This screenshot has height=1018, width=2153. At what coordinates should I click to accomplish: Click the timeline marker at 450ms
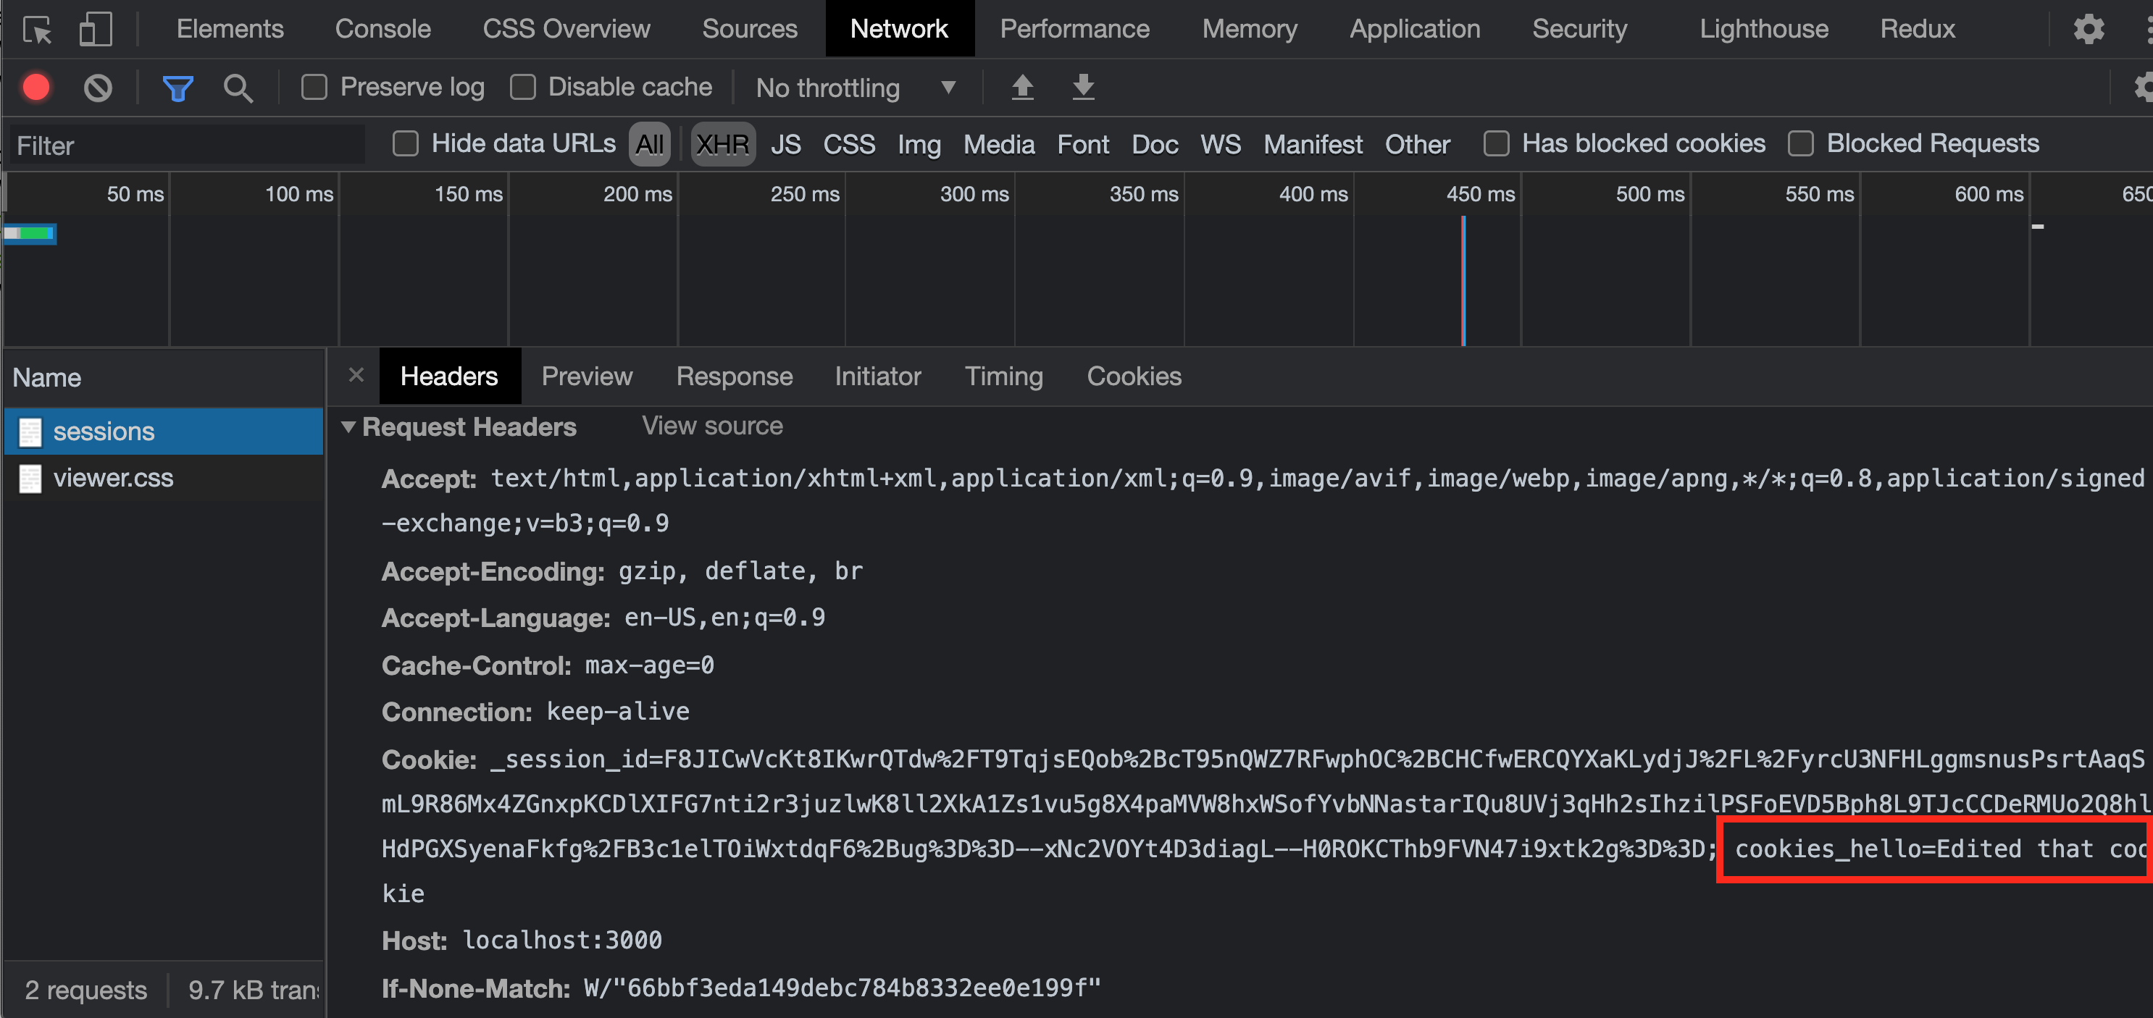click(x=1464, y=273)
